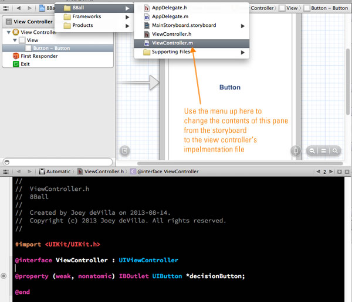Reset the canvas zoom to actual size
The image size is (352, 302).
(323, 151)
